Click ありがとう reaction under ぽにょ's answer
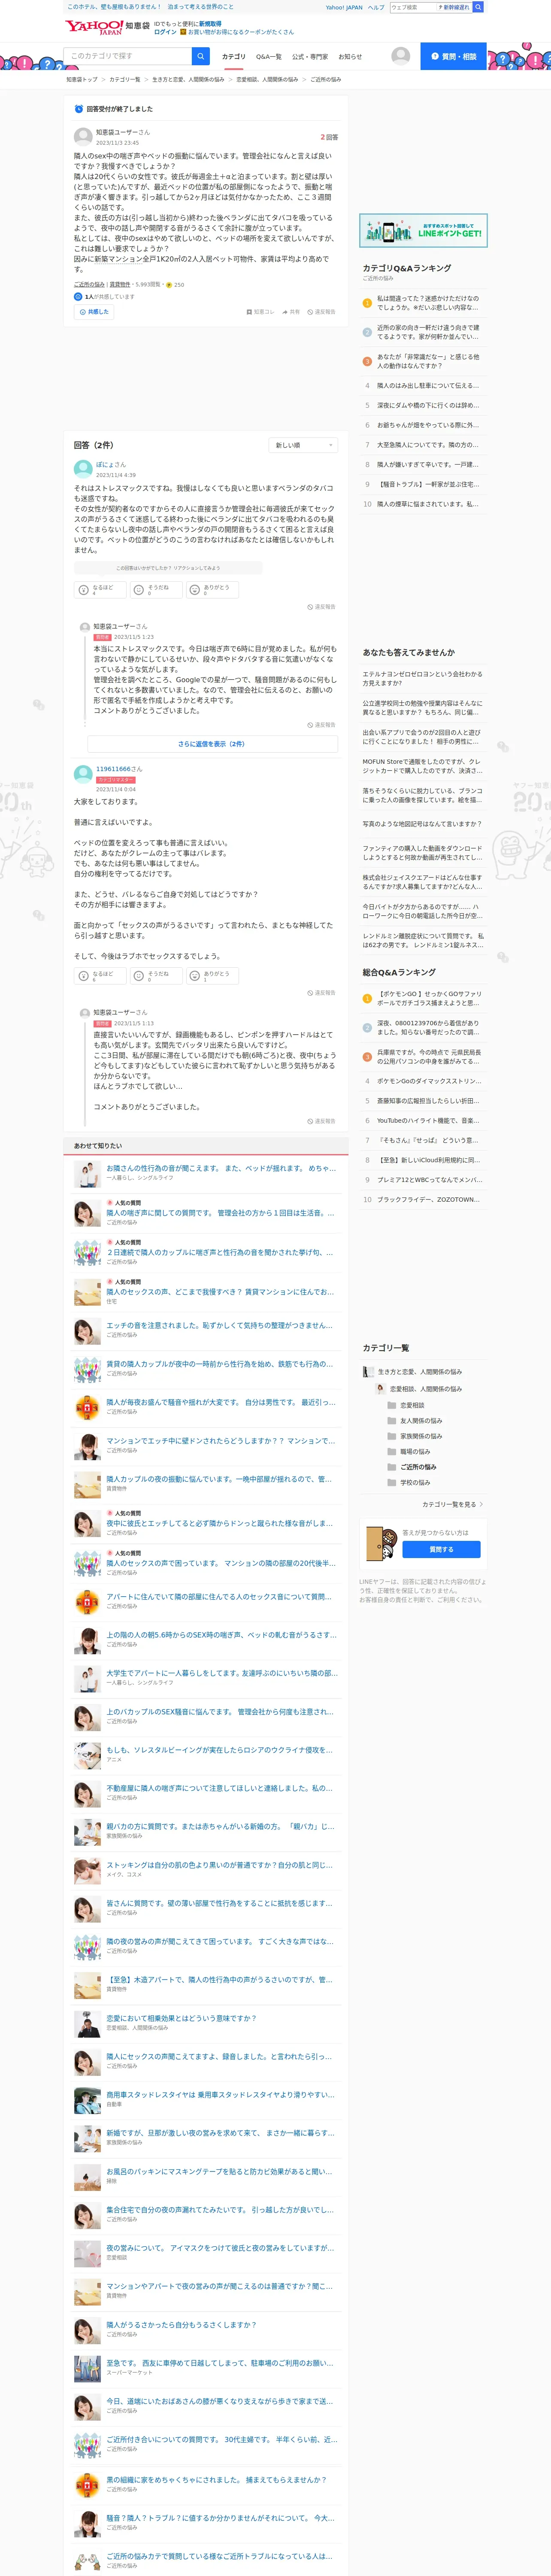 tap(212, 590)
